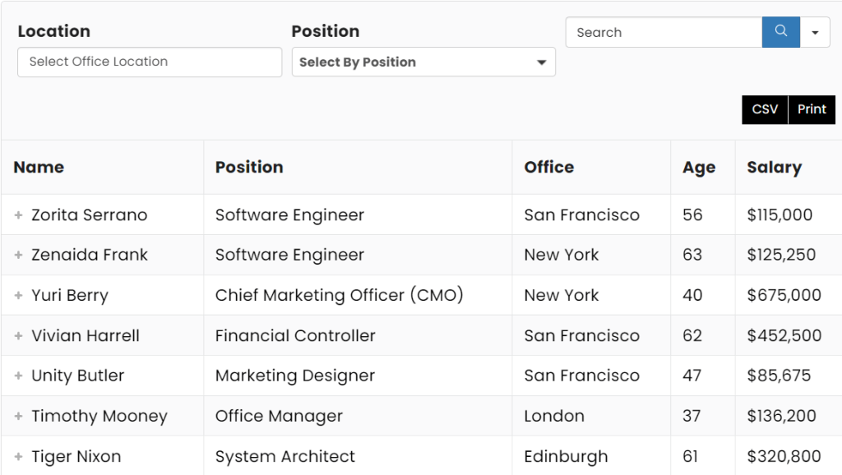Expand the Zenaida Frank row
Image resolution: width=842 pixels, height=475 pixels.
18,255
